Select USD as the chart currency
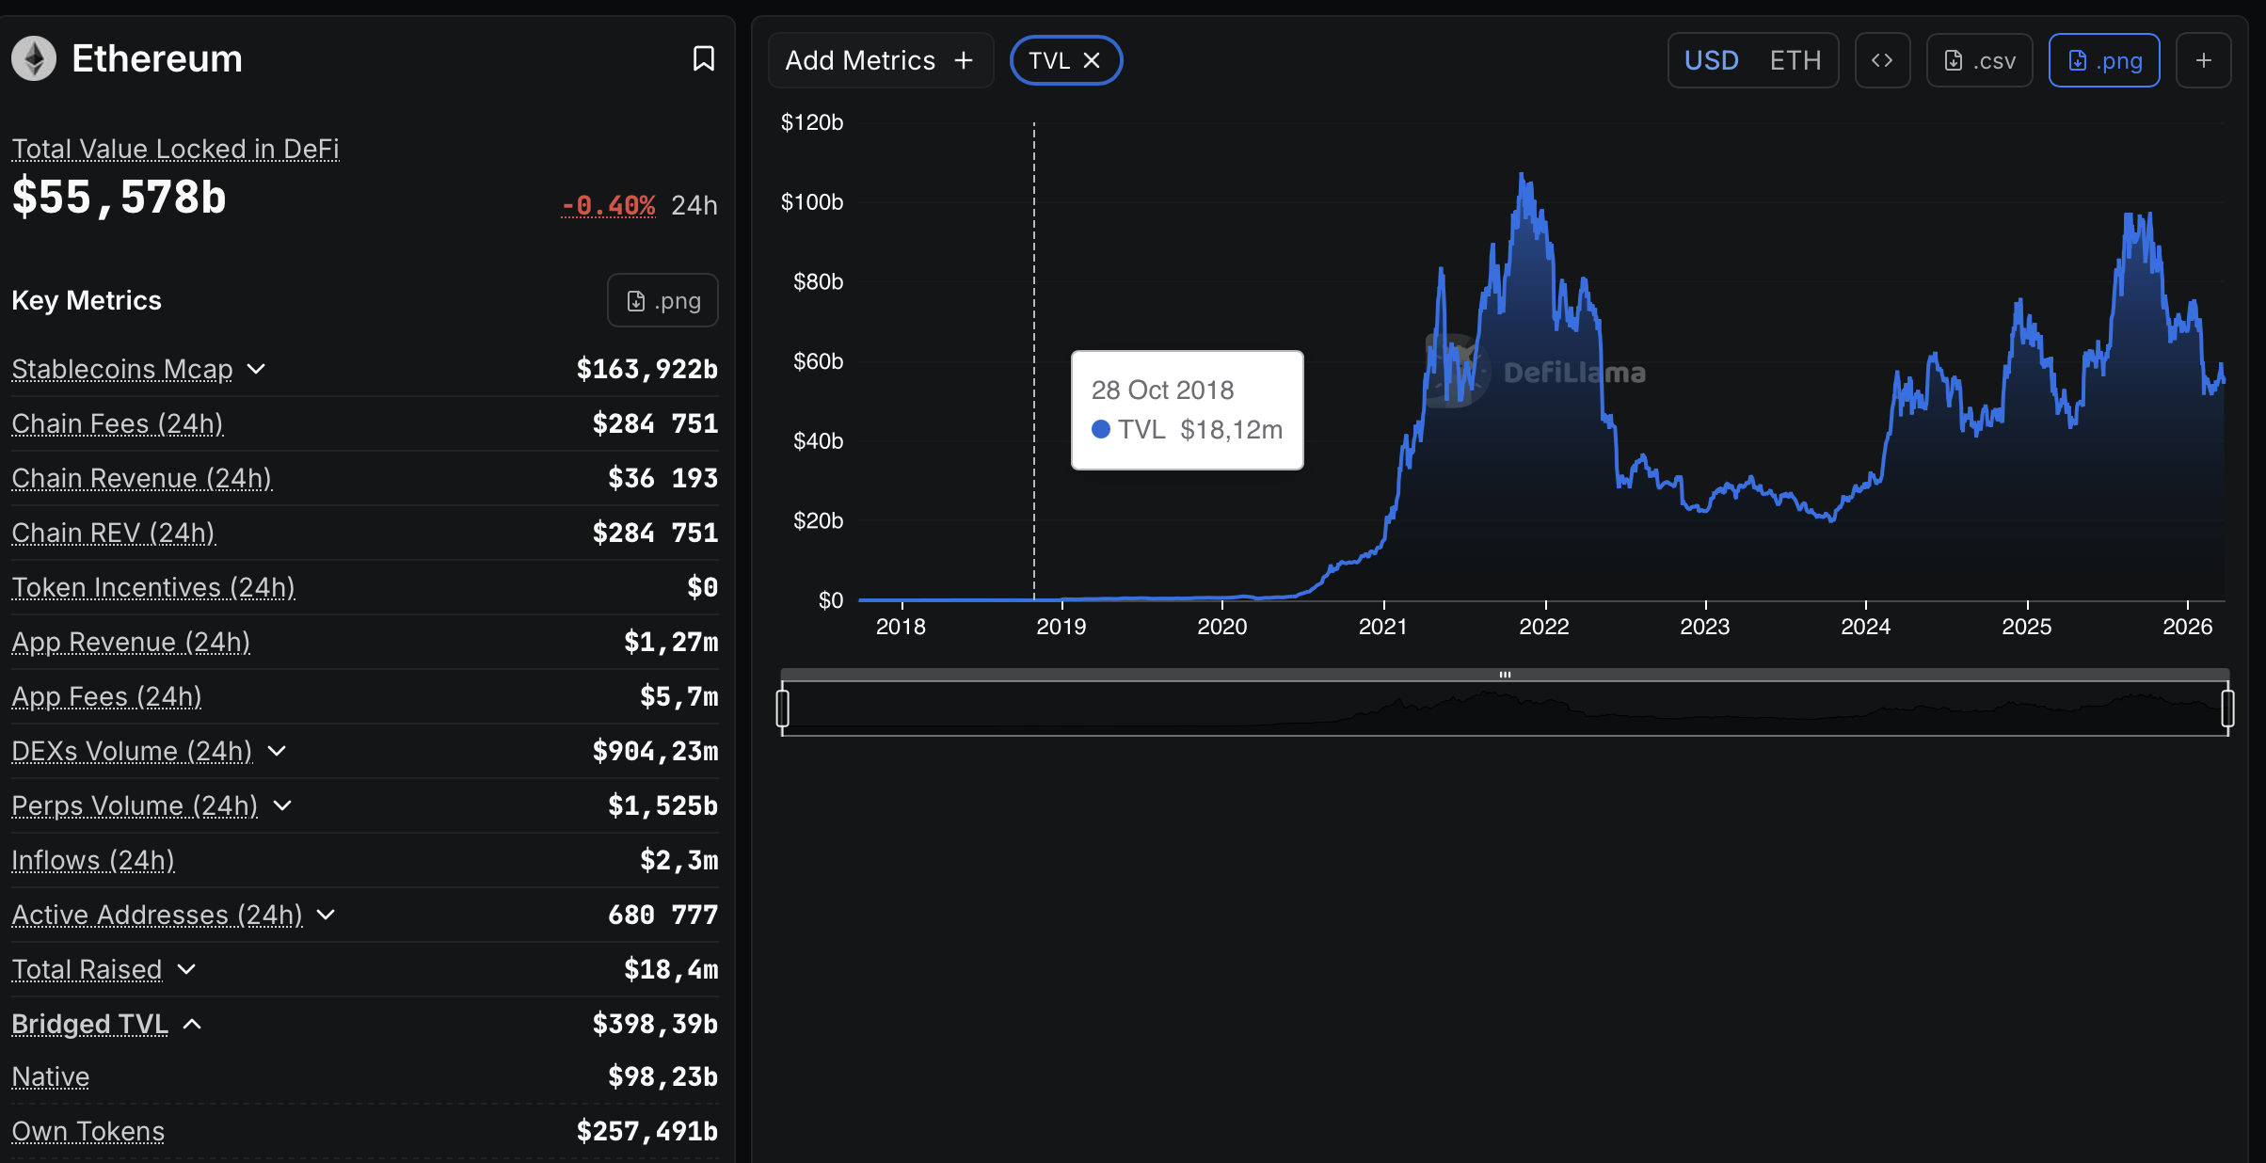This screenshot has width=2266, height=1163. (x=1711, y=59)
